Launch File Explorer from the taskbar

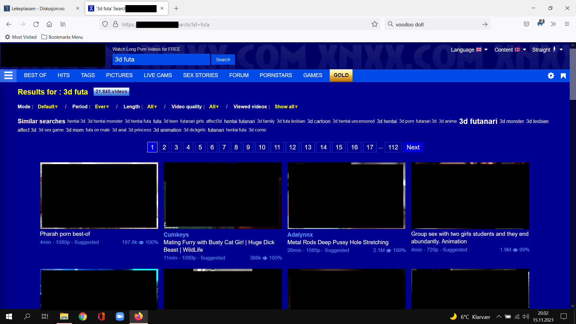click(64, 316)
